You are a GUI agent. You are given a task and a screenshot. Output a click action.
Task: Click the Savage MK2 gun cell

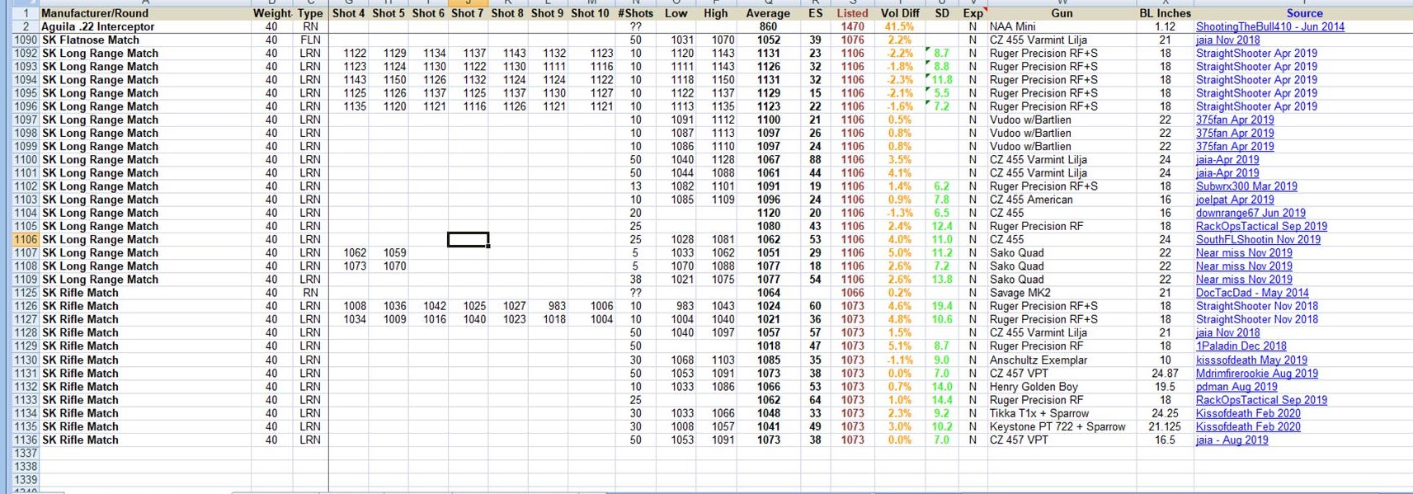pyautogui.click(x=1062, y=293)
